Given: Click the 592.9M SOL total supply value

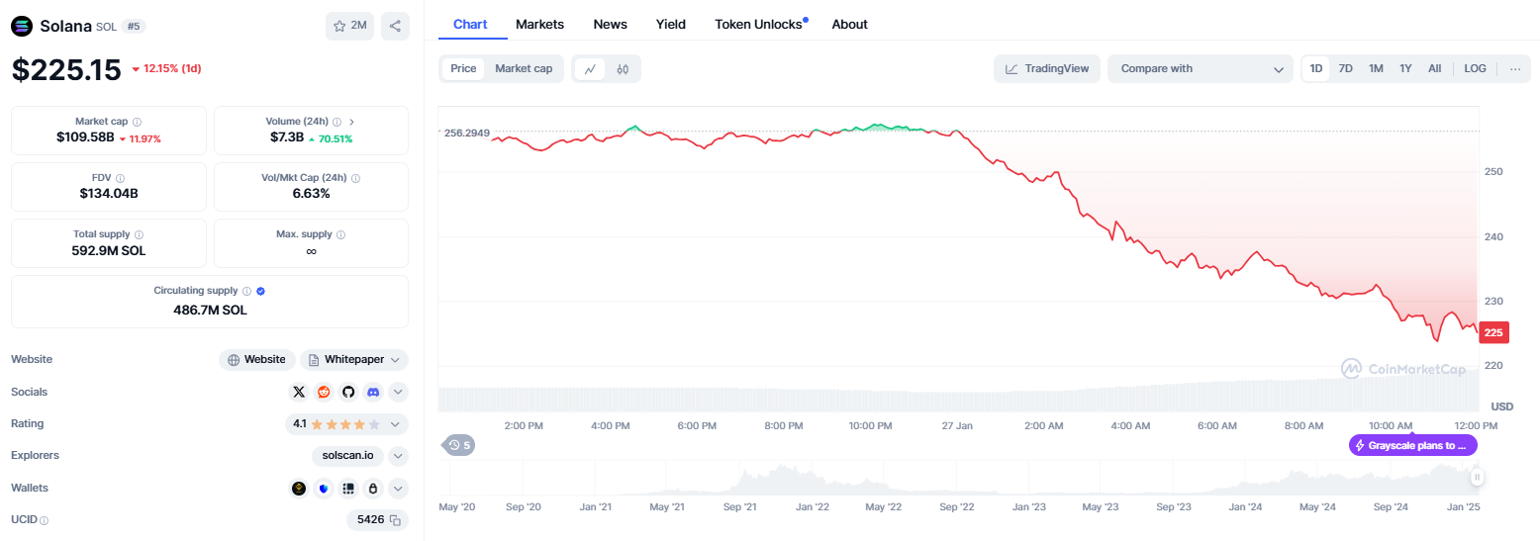Looking at the screenshot, I should click(109, 250).
